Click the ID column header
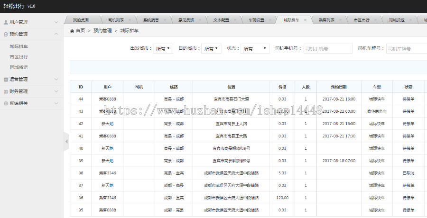 tap(81, 87)
